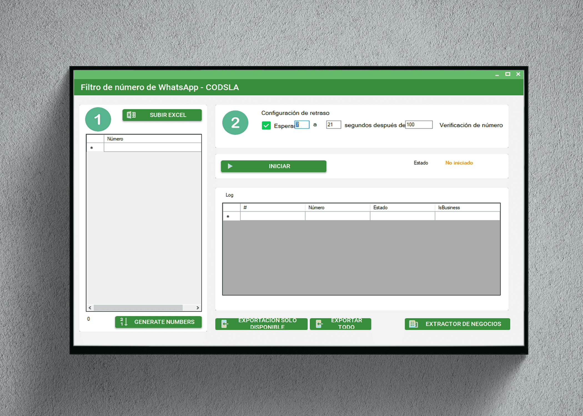Click the play icon on Iniciar button
The image size is (583, 416).
(230, 166)
